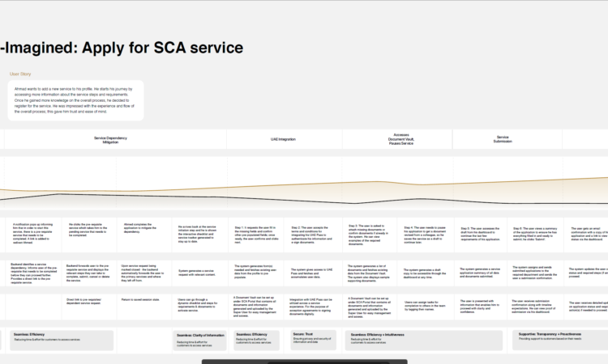This screenshot has height=364, width=608.
Task: Click the 'User Story' heading label
Action: point(21,74)
